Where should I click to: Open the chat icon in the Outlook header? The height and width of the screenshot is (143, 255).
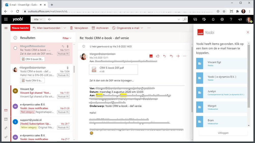pyautogui.click(x=195, y=19)
